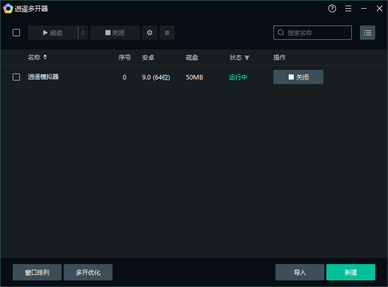Open 多开优化 optimization settings
The width and height of the screenshot is (388, 287).
coord(88,272)
